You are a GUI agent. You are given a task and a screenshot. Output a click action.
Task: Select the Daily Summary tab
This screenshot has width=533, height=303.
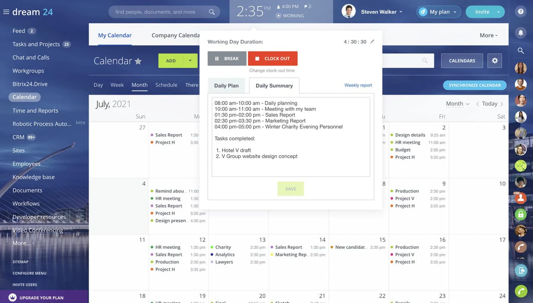pyautogui.click(x=274, y=86)
